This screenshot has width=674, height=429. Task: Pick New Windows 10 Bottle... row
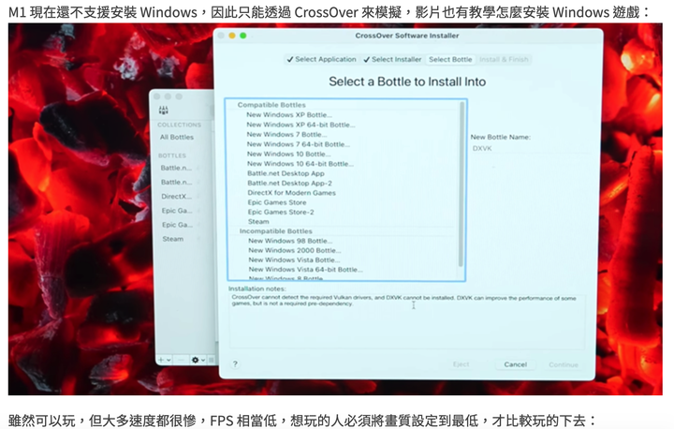[289, 154]
